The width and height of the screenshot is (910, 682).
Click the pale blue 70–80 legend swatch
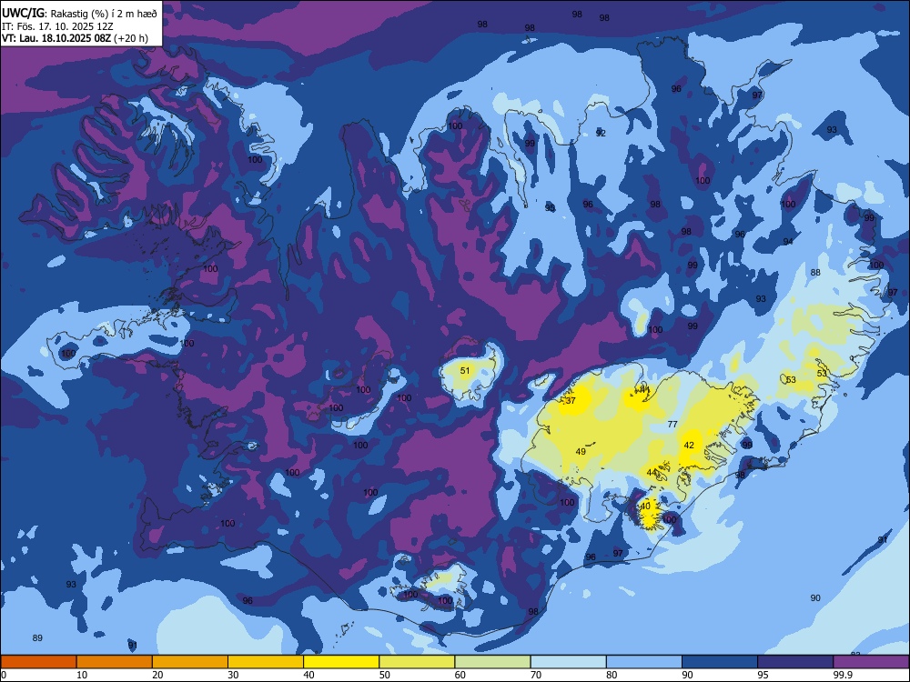pyautogui.click(x=568, y=662)
